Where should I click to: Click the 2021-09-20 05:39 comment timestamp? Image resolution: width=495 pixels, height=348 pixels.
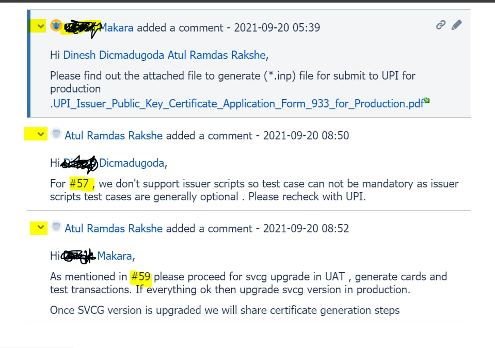[x=277, y=27]
